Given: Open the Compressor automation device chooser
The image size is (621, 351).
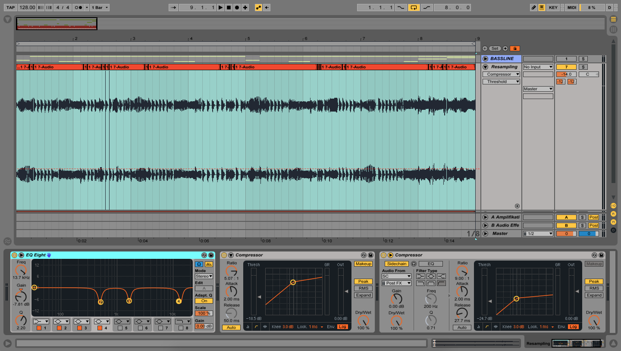Looking at the screenshot, I should coord(501,74).
